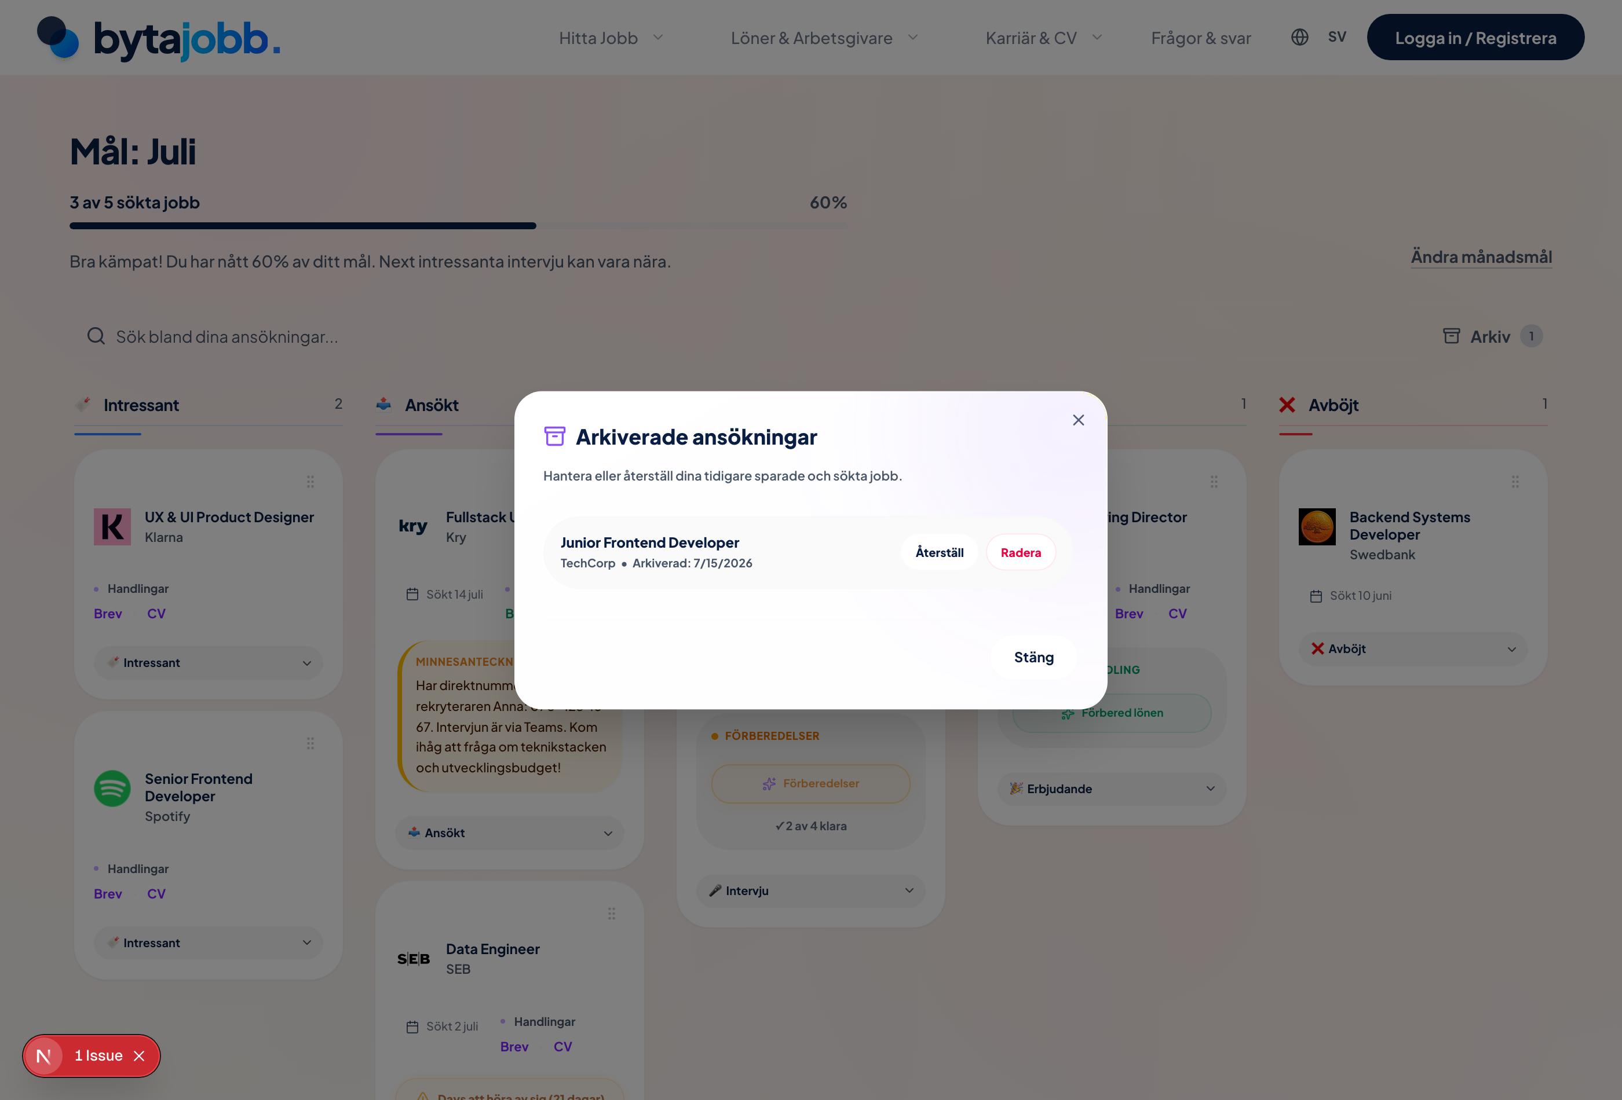Dismiss the 1 Issue badge
Image resolution: width=1622 pixels, height=1100 pixels.
pos(140,1056)
